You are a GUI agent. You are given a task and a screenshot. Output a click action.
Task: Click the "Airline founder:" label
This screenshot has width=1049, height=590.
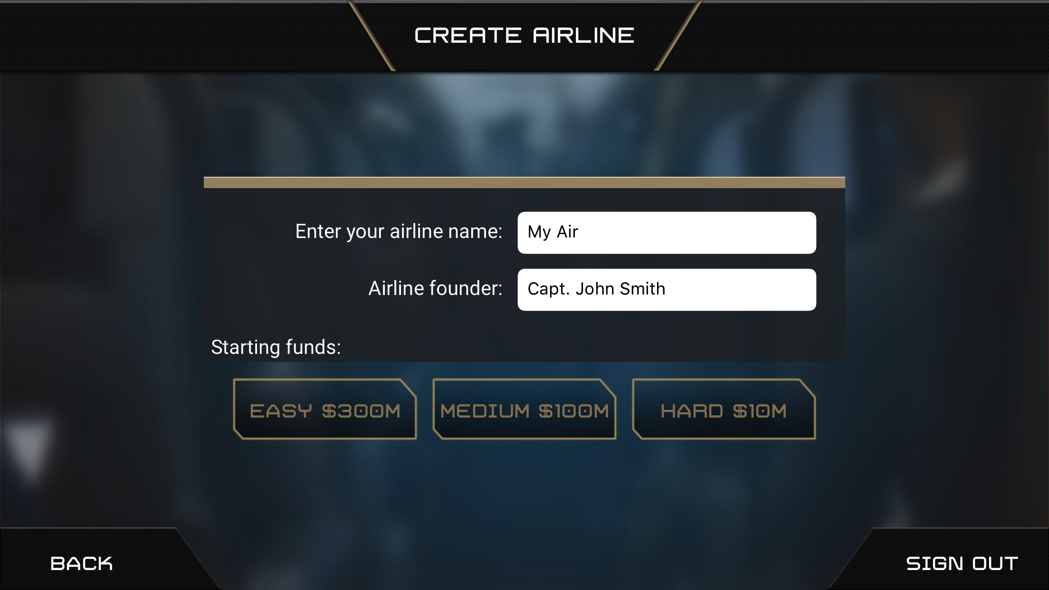click(x=435, y=288)
